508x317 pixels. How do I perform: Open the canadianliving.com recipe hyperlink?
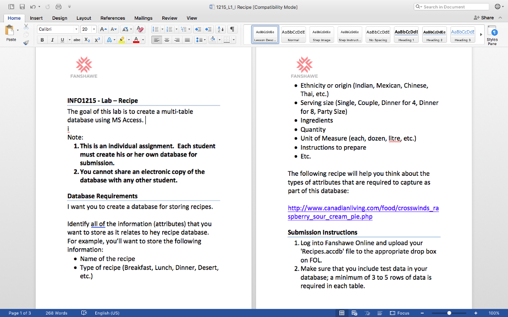(x=363, y=212)
